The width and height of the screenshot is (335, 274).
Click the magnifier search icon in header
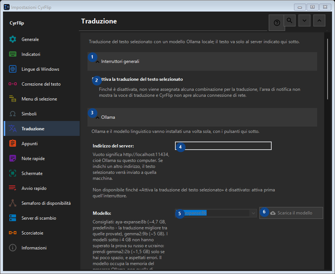[x=290, y=20]
